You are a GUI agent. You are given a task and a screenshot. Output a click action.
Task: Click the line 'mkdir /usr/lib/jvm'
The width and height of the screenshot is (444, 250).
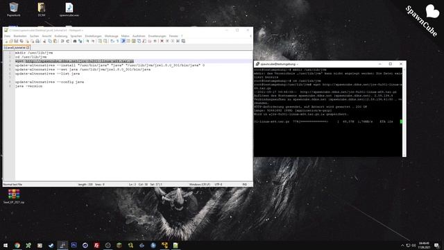(34, 53)
